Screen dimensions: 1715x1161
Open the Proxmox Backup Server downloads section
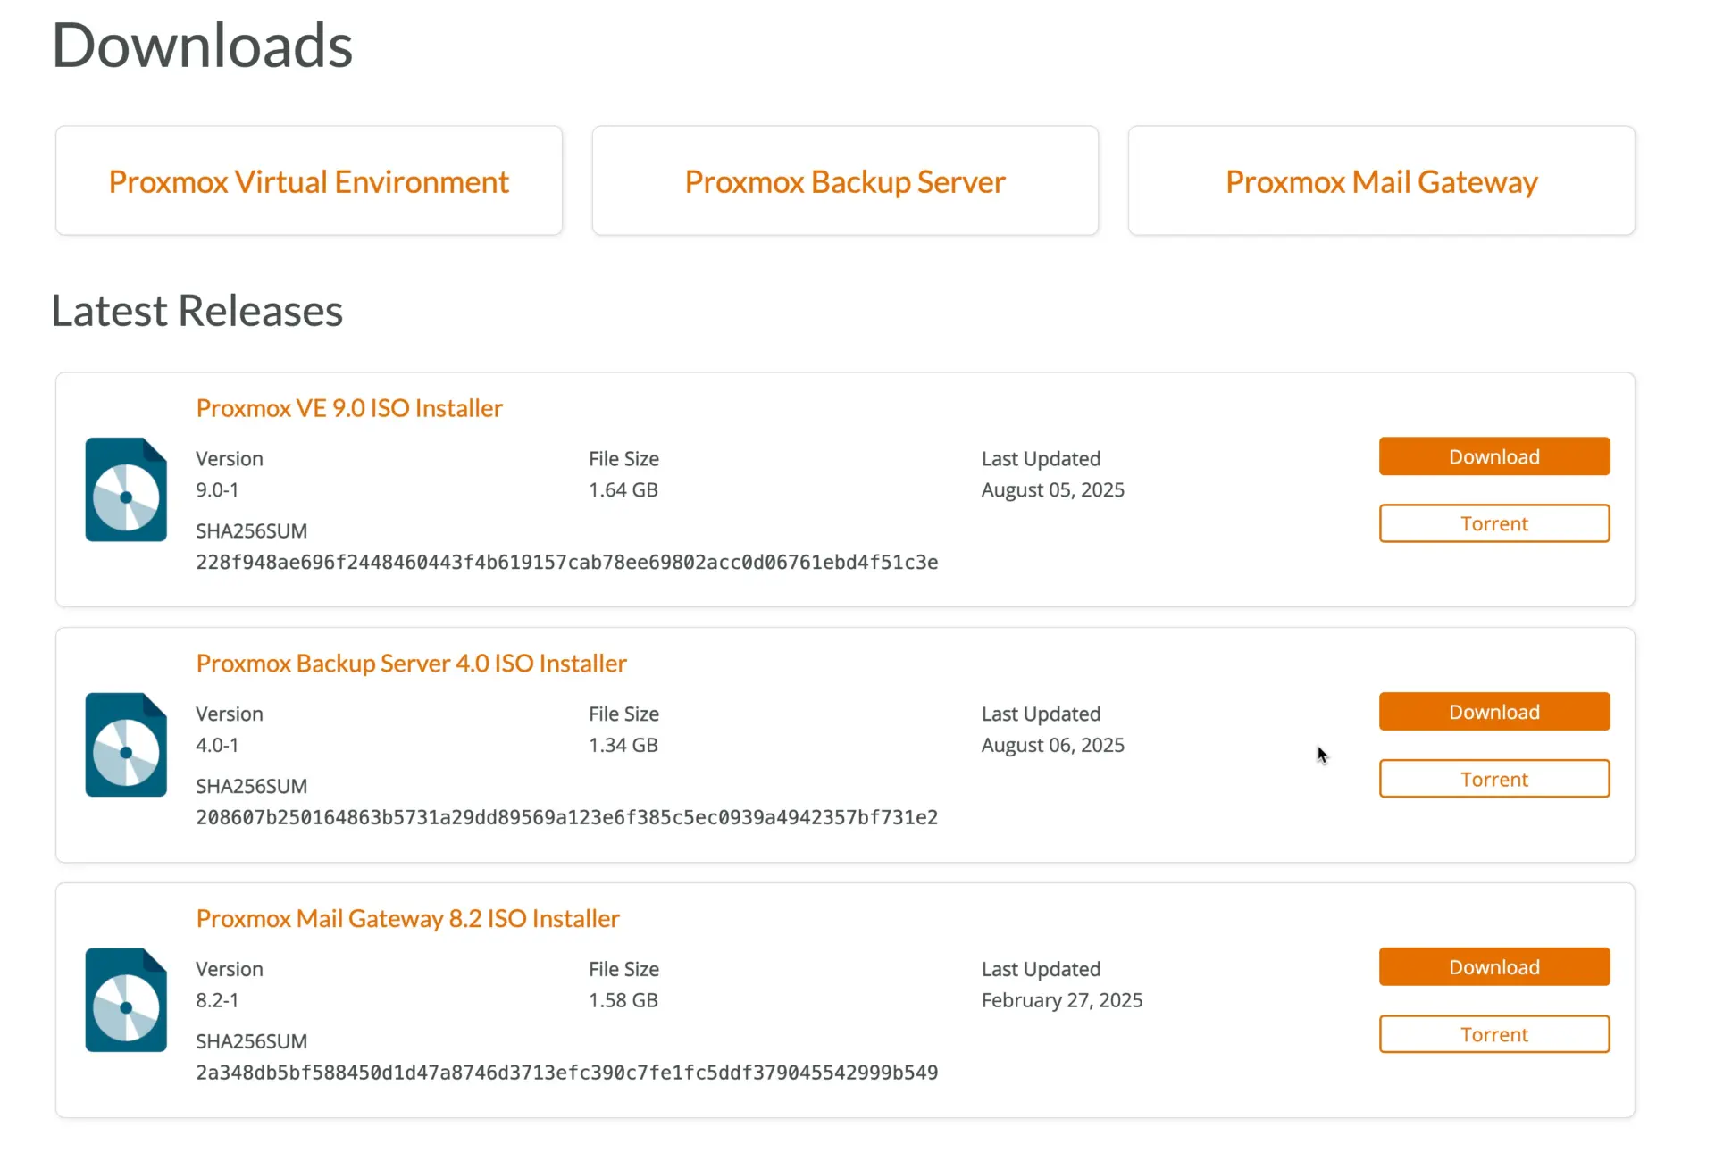point(844,180)
